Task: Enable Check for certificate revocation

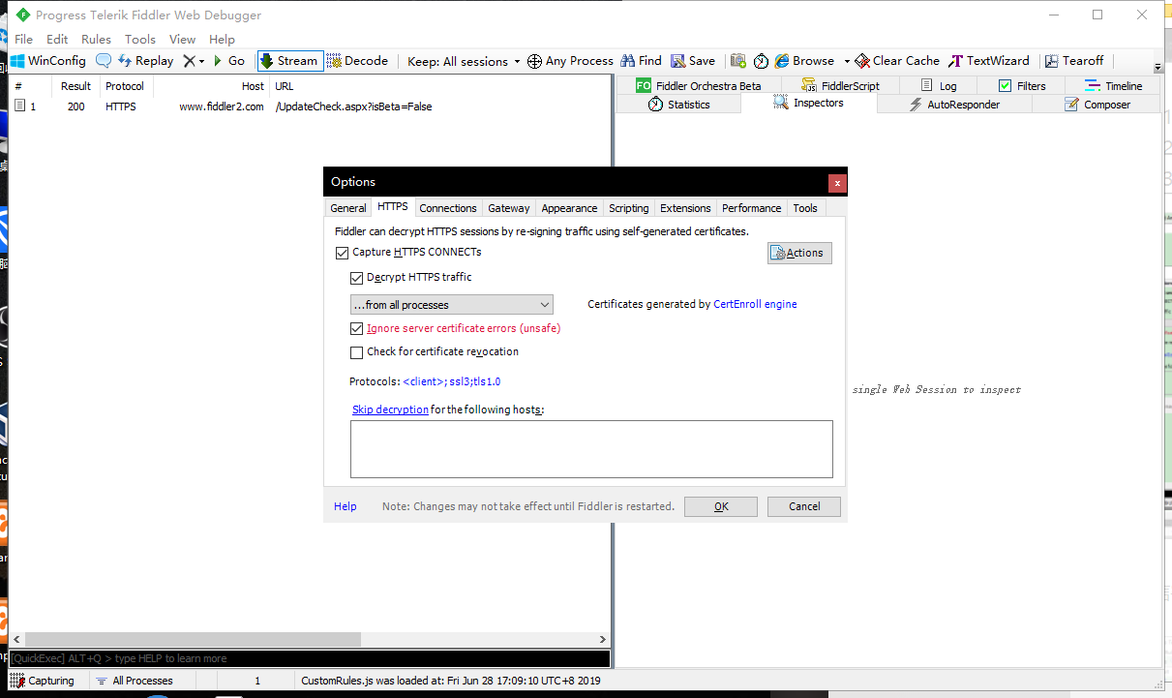Action: tap(357, 352)
